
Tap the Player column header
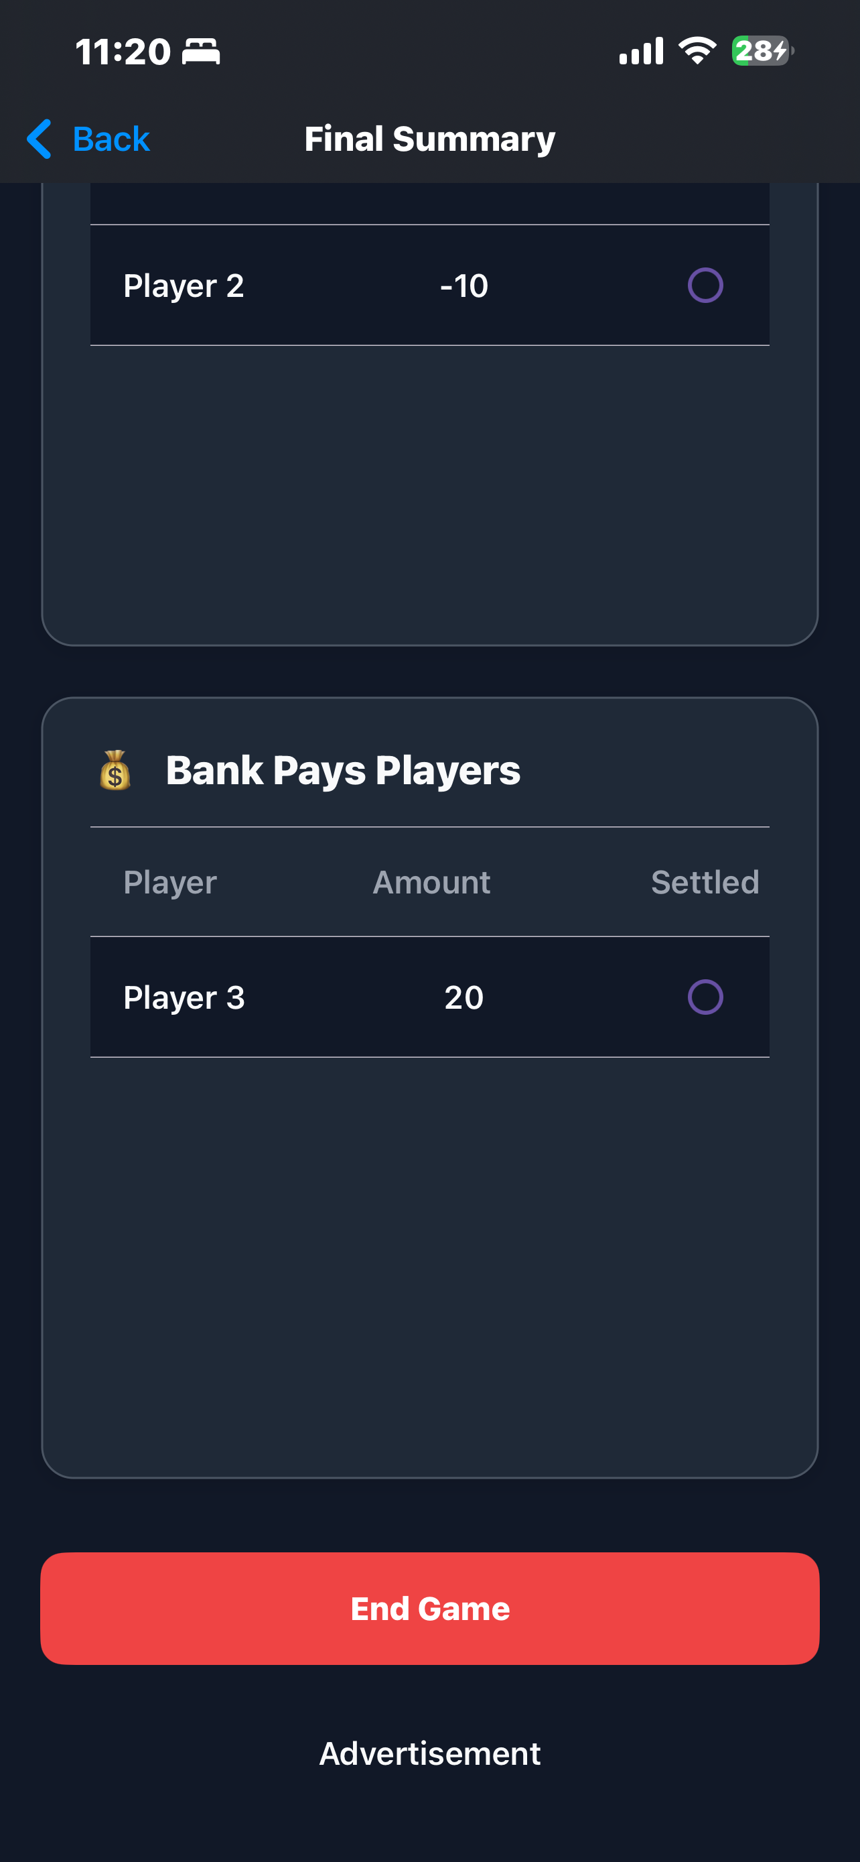[x=169, y=883]
